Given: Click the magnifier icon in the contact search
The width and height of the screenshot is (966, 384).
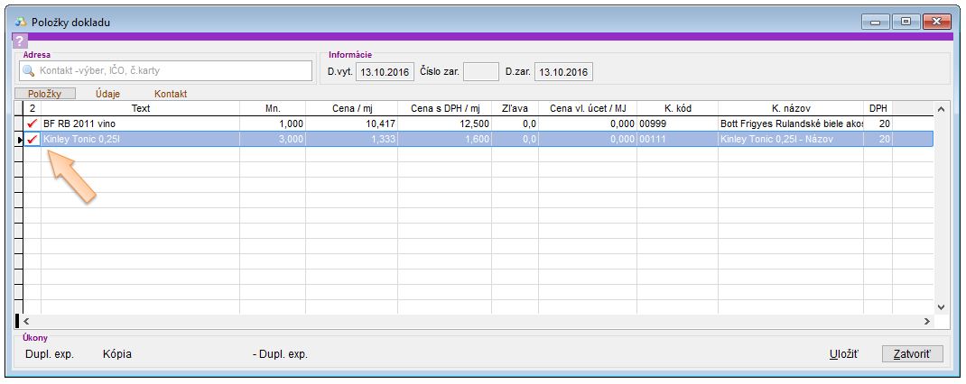Looking at the screenshot, I should click(x=29, y=70).
